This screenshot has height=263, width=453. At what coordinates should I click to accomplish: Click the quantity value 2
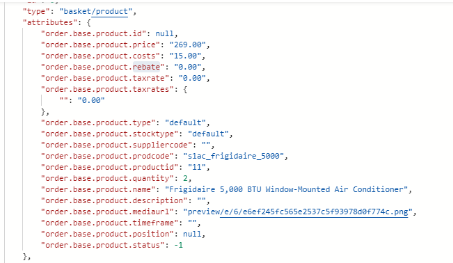click(x=185, y=178)
